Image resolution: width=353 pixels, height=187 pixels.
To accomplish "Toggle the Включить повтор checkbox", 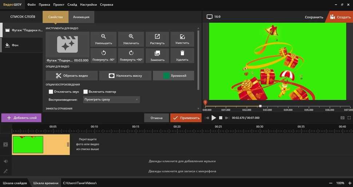I will pyautogui.click(x=86, y=92).
